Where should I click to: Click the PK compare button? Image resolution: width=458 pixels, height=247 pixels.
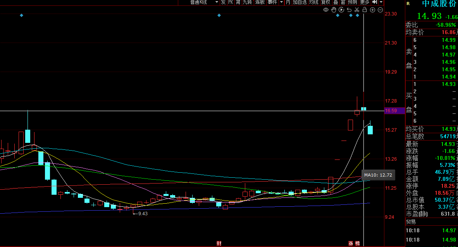click(x=231, y=2)
